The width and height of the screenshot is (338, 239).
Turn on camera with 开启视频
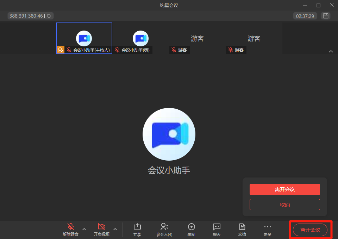point(101,230)
